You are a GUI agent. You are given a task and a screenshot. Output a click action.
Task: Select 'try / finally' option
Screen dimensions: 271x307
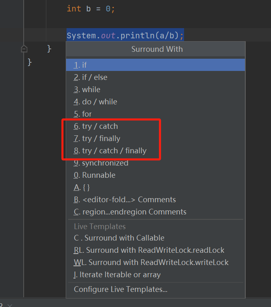(97, 138)
